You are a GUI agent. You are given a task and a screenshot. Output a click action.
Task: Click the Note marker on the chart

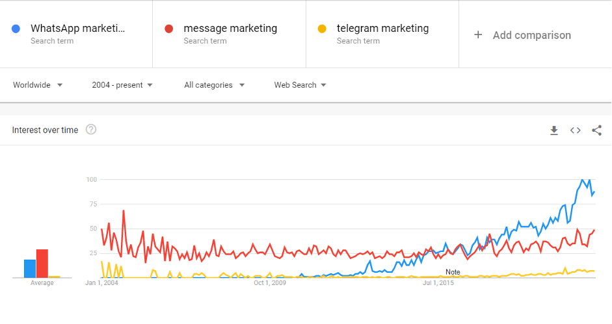pos(453,272)
